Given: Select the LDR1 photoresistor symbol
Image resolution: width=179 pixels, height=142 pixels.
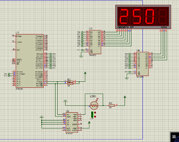Looking at the screenshot, I should (x=94, y=105).
